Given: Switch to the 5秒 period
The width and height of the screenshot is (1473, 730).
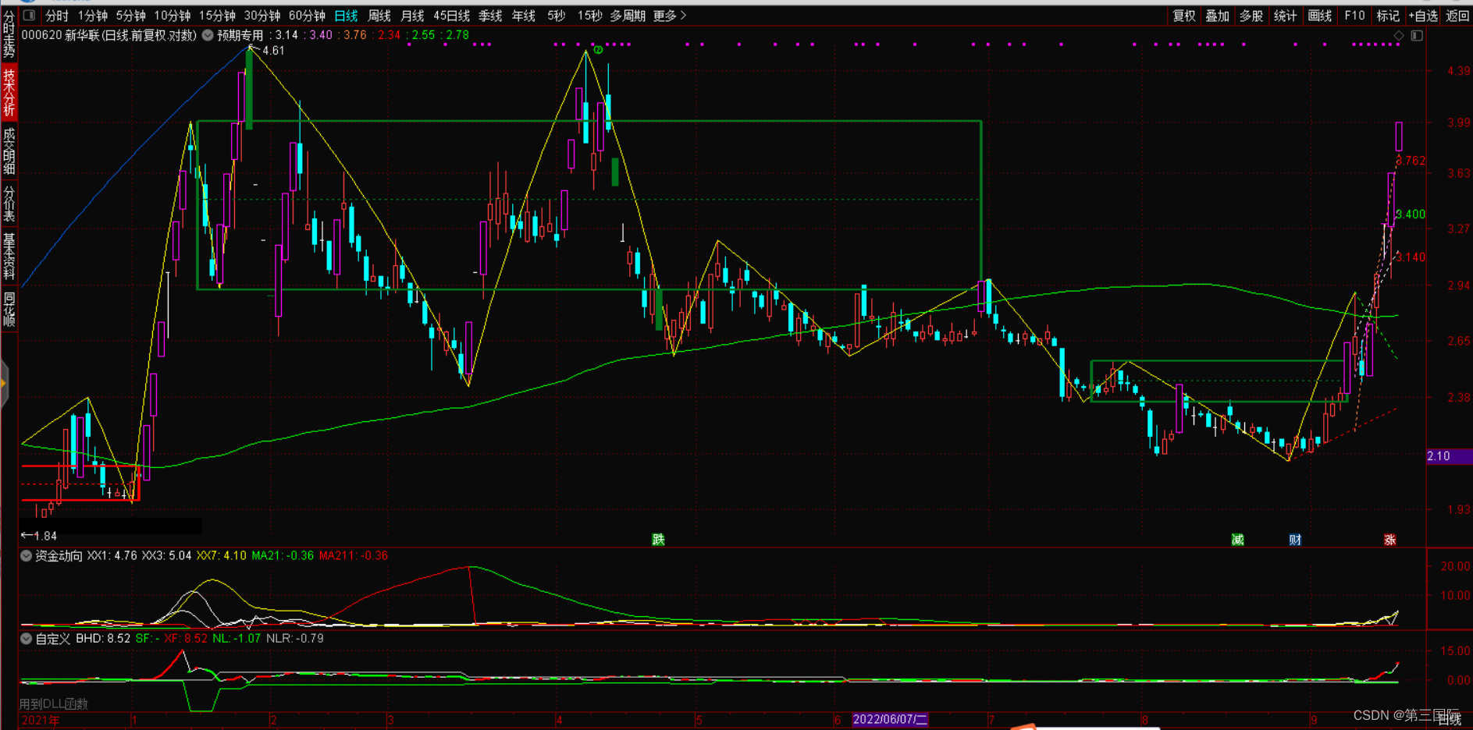Looking at the screenshot, I should [556, 15].
